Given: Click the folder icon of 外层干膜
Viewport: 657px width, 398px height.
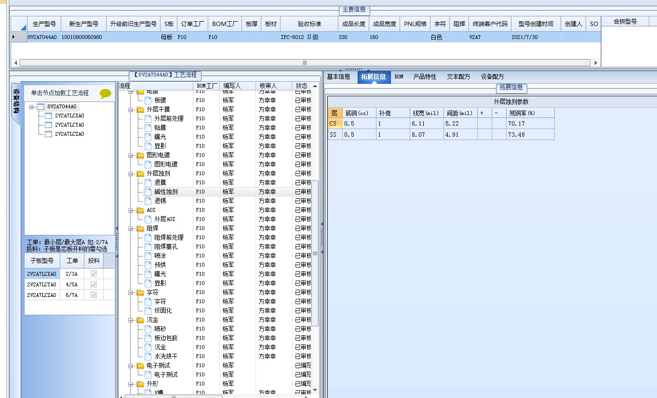Looking at the screenshot, I should 140,109.
